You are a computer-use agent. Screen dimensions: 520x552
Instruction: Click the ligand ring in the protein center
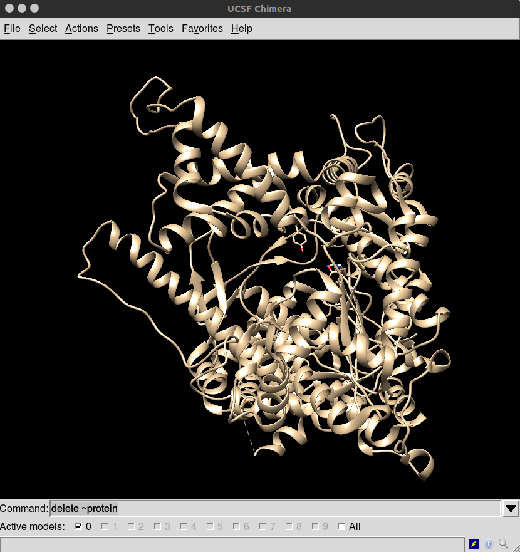(299, 239)
